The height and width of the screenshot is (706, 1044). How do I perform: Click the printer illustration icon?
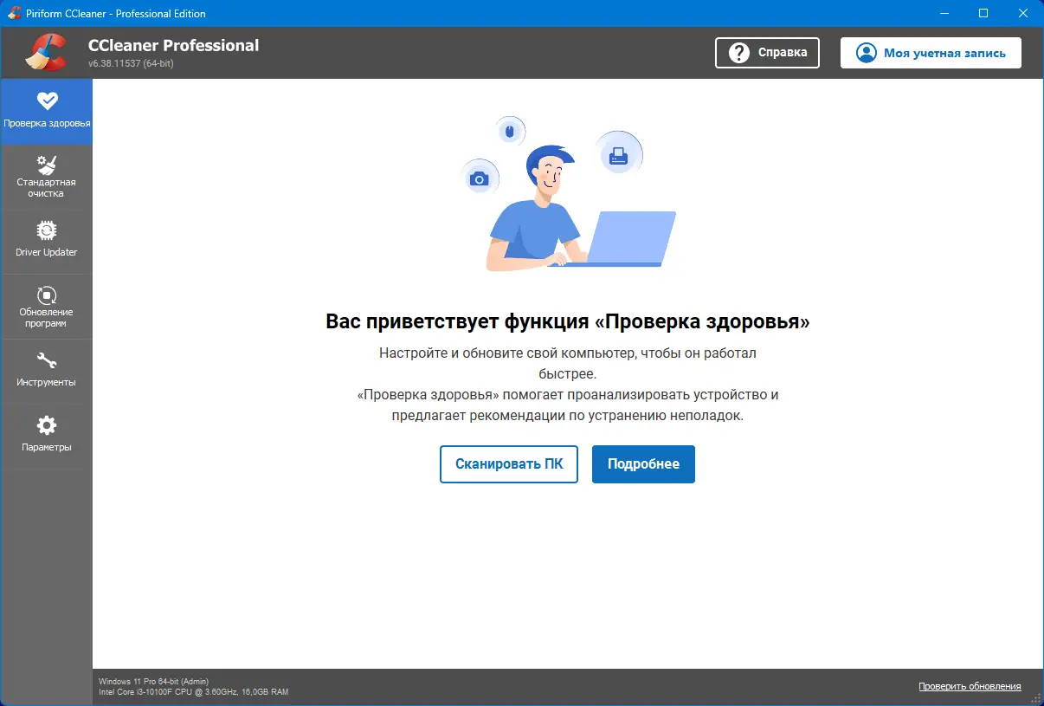click(x=618, y=153)
